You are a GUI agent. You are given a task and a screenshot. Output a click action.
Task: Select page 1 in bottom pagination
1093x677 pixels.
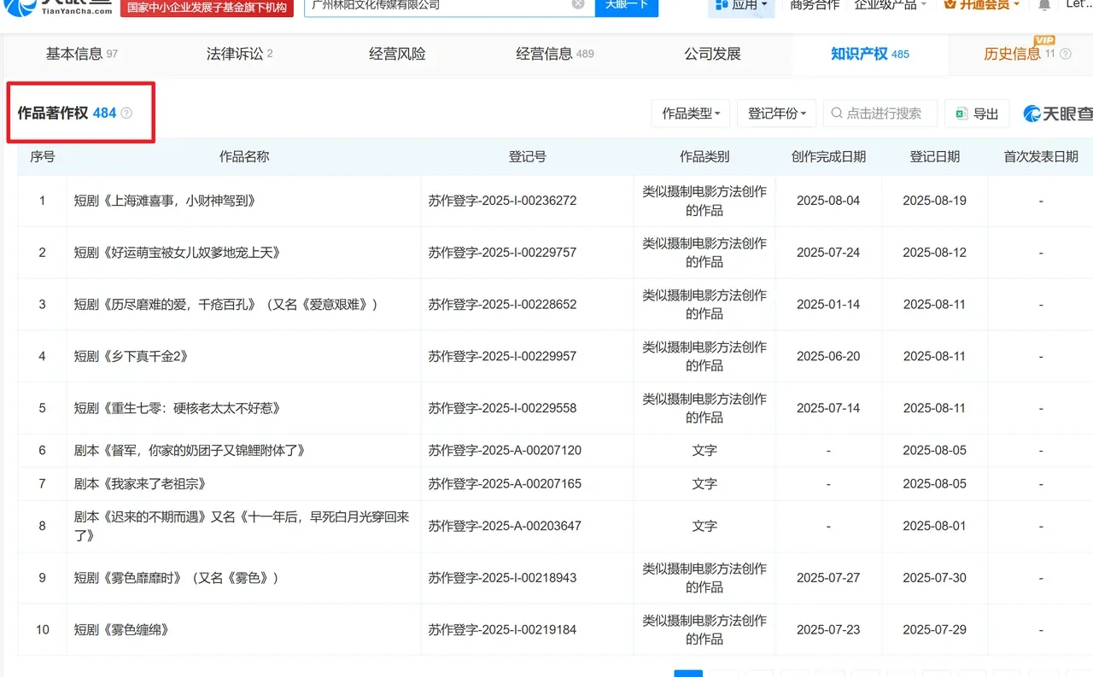(688, 674)
